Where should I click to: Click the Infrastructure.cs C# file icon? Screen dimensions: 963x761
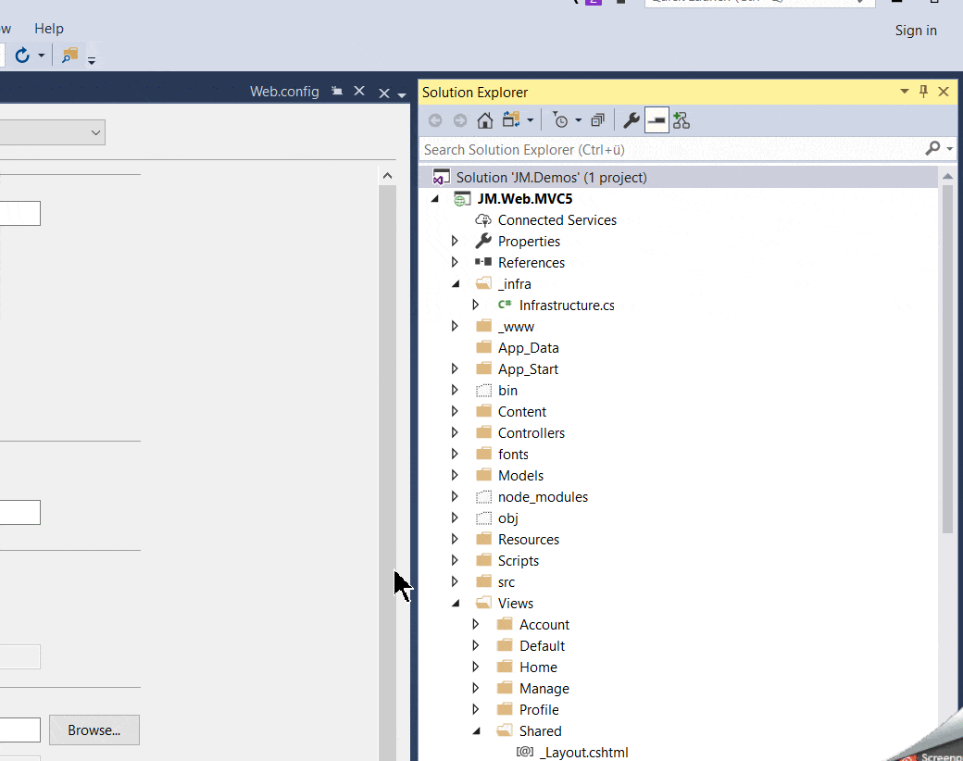[505, 304]
